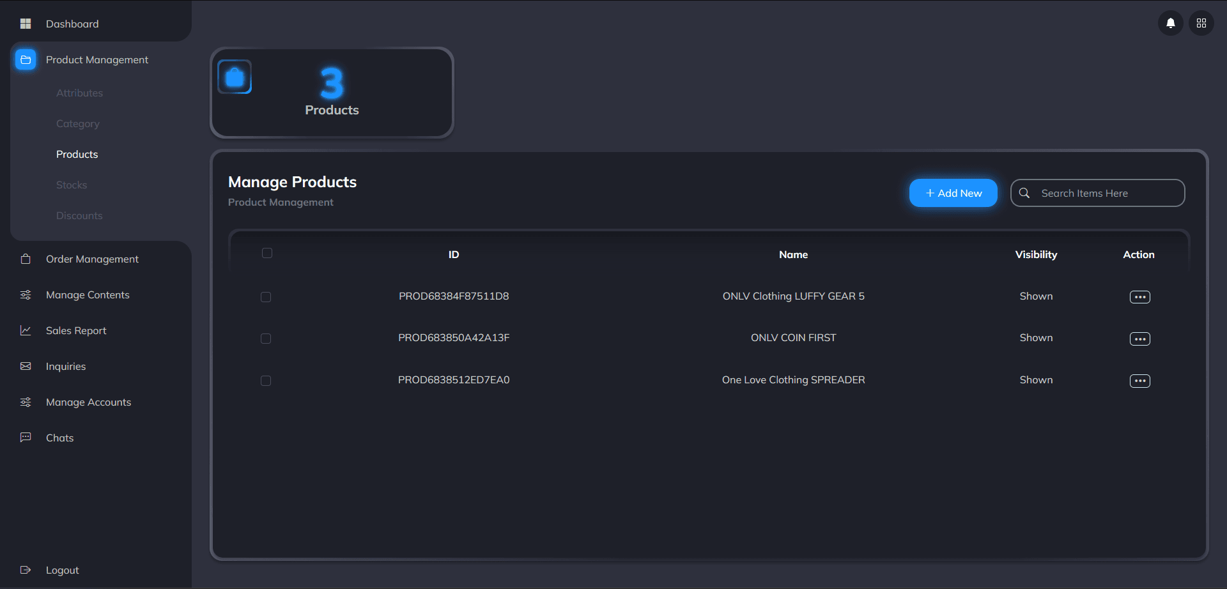Screen dimensions: 1227x589
Task: Click the Product Management folder icon
Action: pos(26,59)
